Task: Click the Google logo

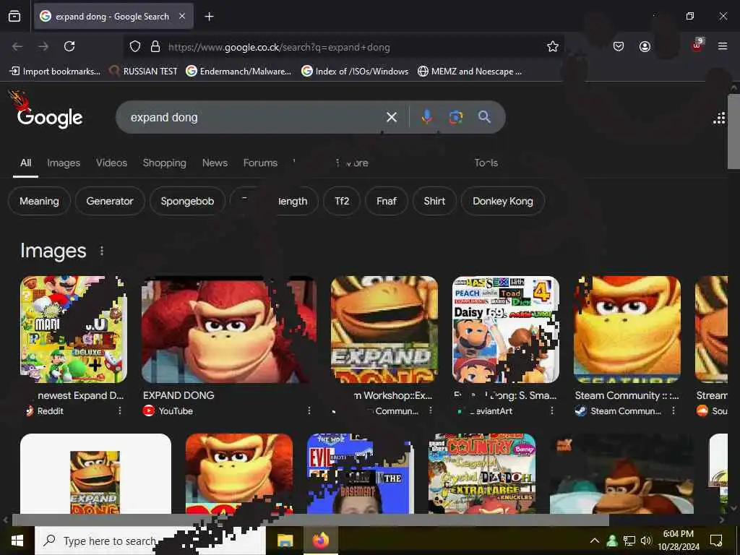Action: [50, 118]
